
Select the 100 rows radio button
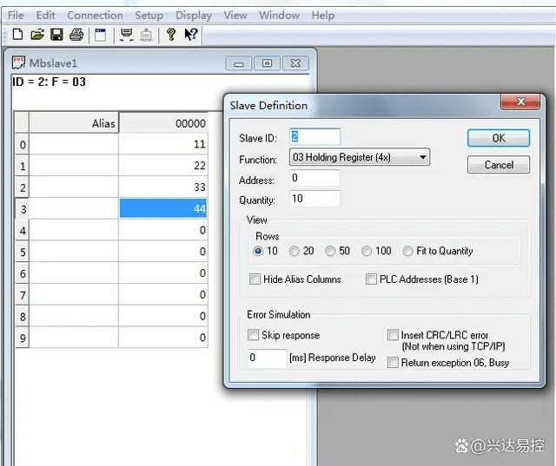coord(367,251)
